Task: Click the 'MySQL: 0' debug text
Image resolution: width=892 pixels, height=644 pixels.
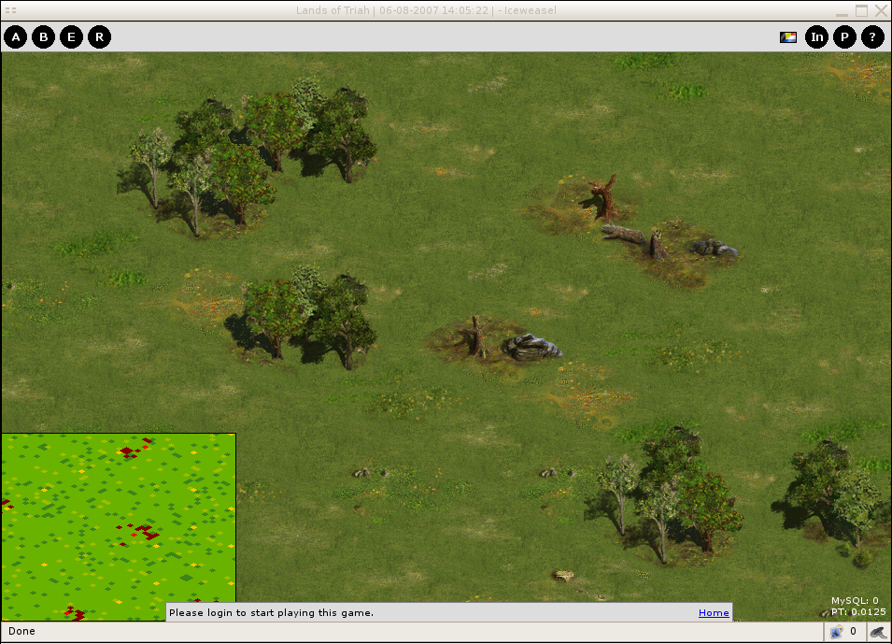Action: [x=855, y=601]
